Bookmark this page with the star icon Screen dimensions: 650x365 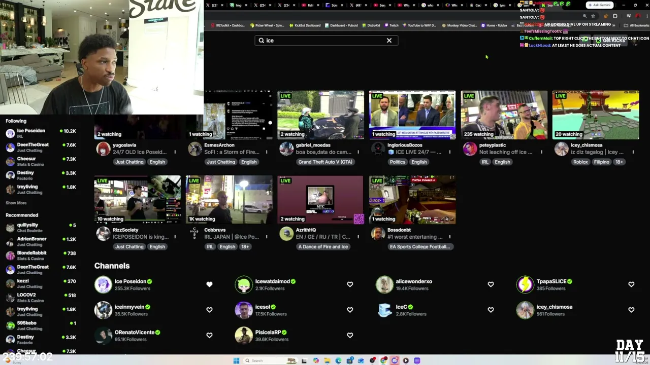coord(593,16)
